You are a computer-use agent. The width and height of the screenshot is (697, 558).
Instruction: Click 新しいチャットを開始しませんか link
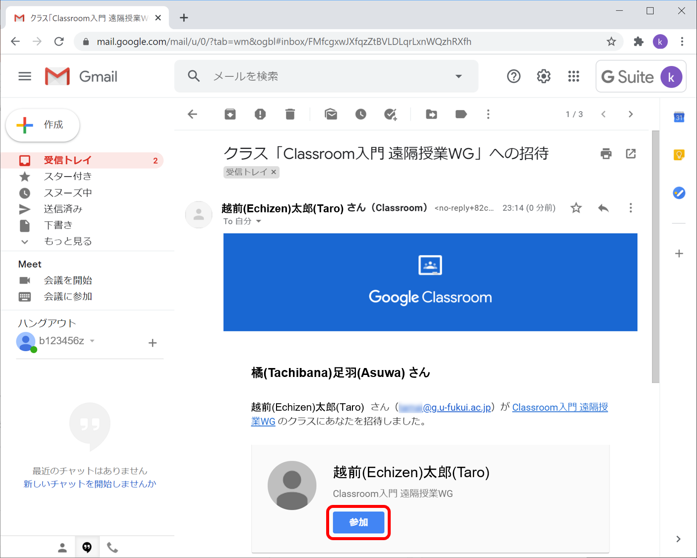point(90,484)
